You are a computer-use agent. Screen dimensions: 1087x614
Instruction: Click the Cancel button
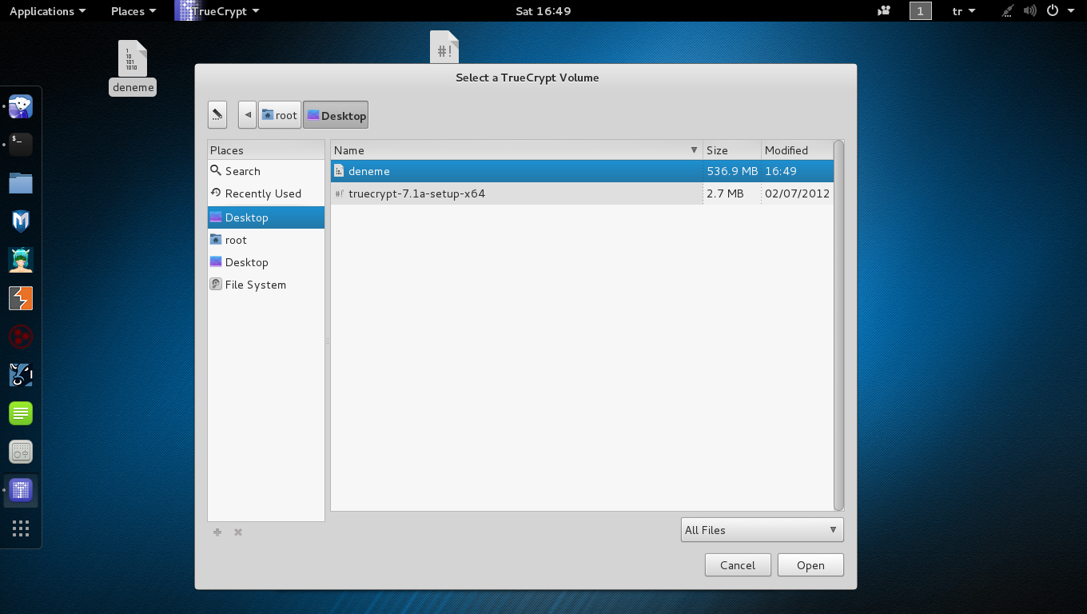point(737,565)
